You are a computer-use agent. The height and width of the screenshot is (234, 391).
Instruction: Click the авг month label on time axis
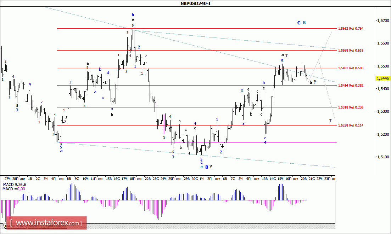pyautogui.click(x=23, y=179)
